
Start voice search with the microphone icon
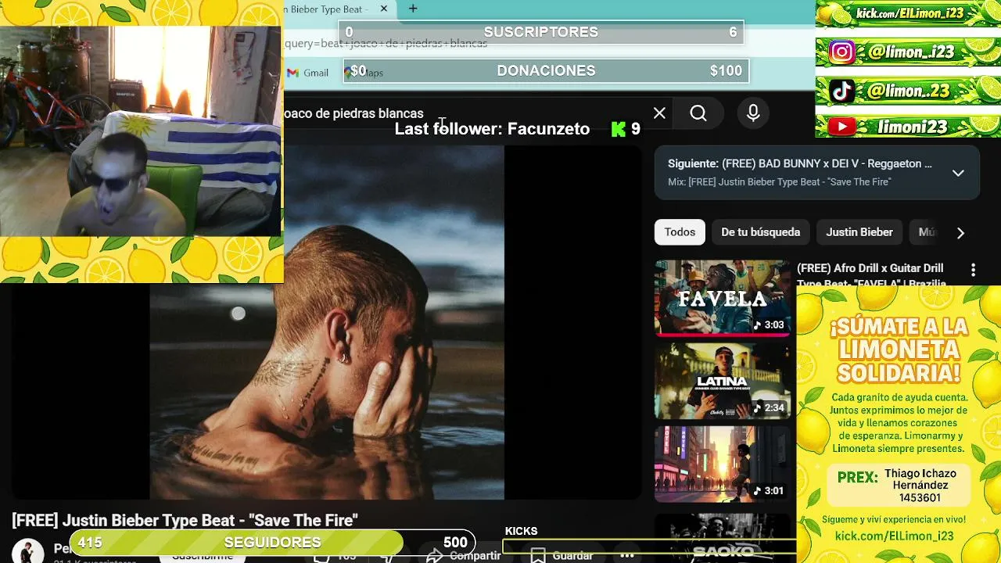(x=753, y=113)
